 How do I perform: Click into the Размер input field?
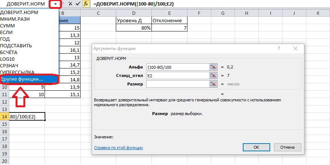177,84
